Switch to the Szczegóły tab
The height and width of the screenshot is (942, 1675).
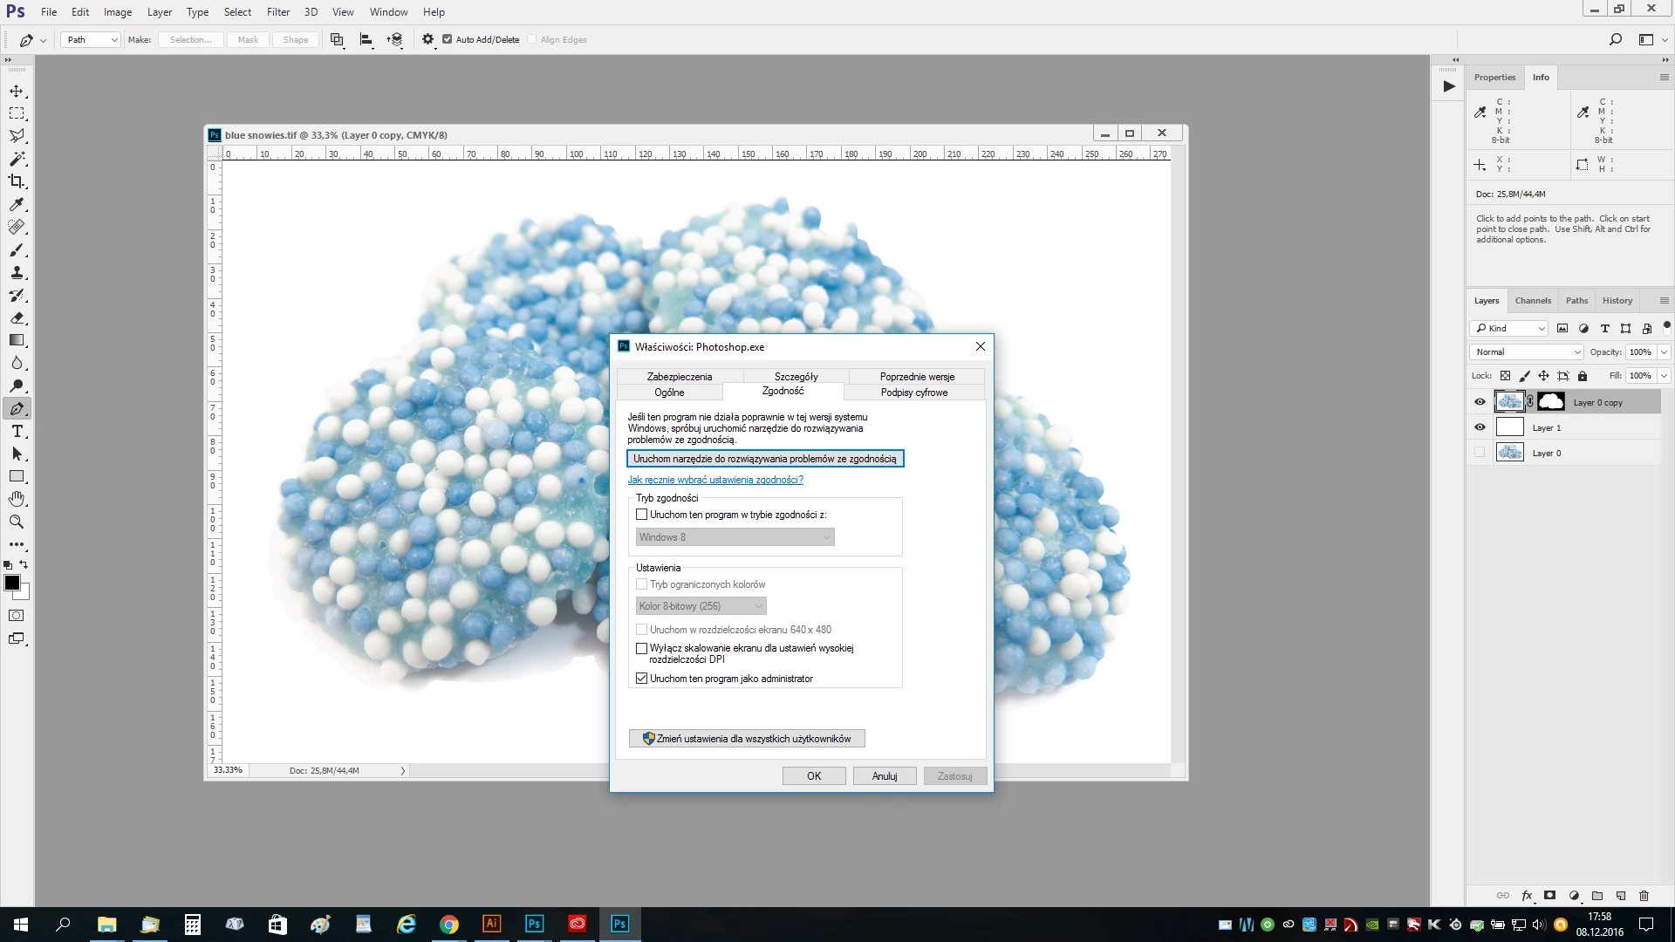pyautogui.click(x=796, y=376)
